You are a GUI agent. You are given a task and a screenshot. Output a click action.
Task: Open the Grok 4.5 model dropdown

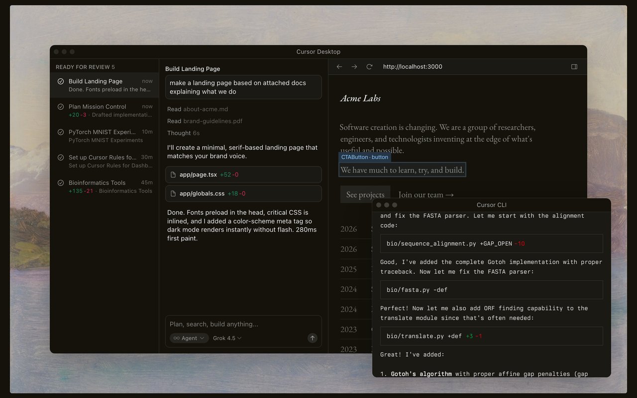click(227, 338)
